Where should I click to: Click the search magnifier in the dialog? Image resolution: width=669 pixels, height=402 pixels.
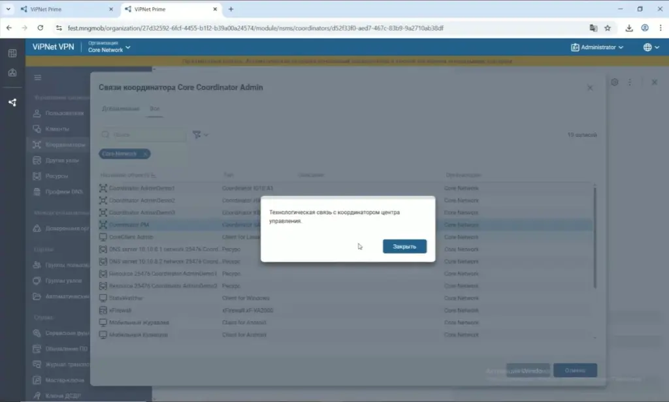point(106,134)
